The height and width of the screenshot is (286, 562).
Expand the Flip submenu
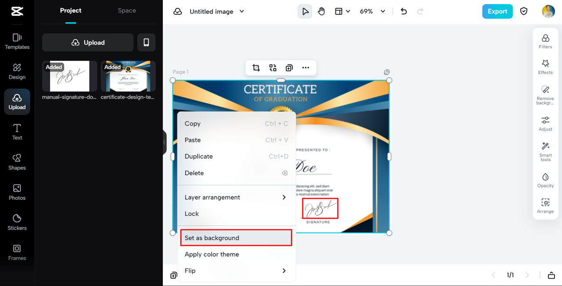tap(236, 271)
